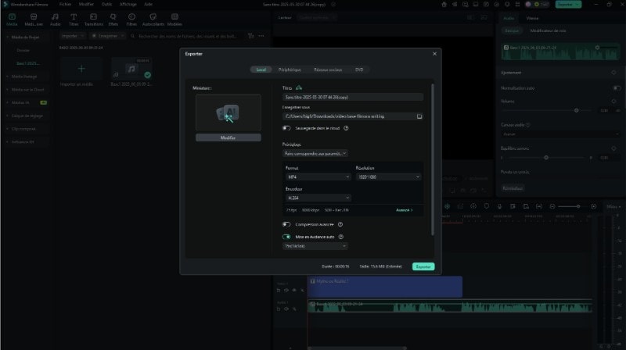Select the DVD export tab
Screen dimensions: 626x350
pyautogui.click(x=359, y=70)
